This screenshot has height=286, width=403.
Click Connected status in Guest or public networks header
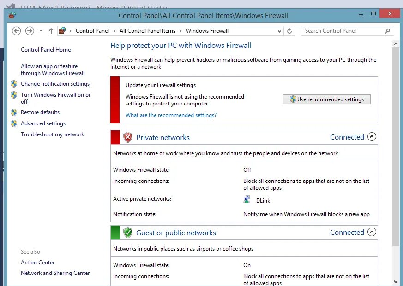point(347,233)
